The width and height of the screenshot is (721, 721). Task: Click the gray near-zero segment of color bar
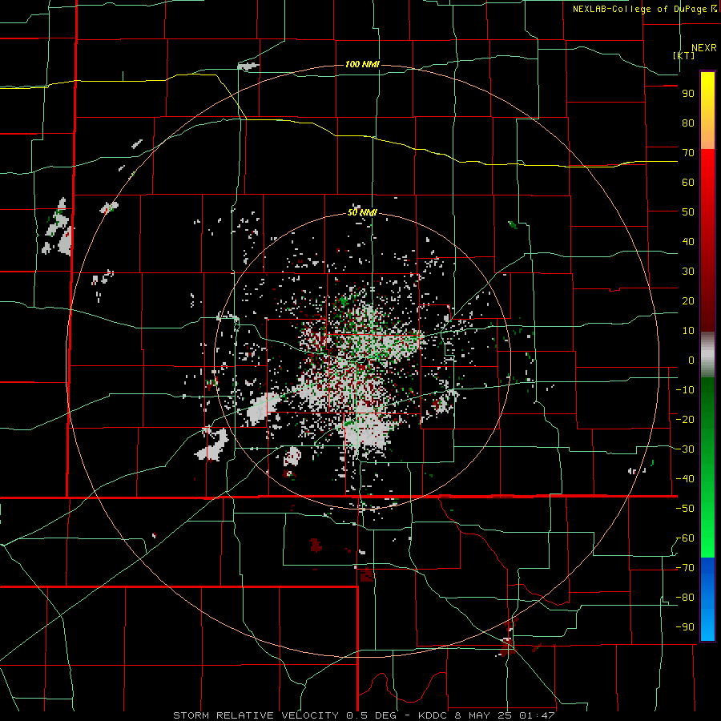(x=707, y=355)
